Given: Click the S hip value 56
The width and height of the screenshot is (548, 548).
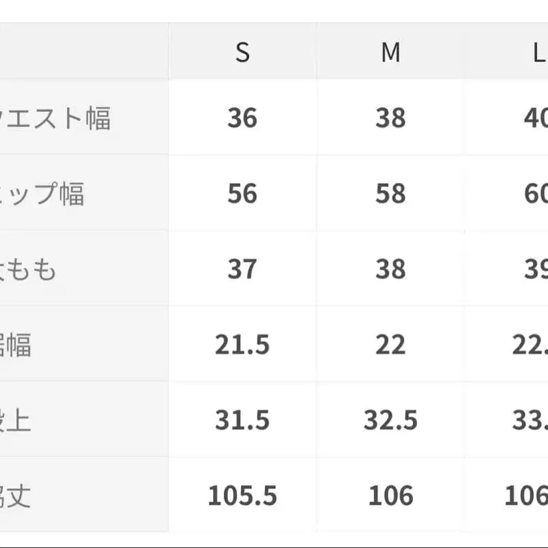Looking at the screenshot, I should click(242, 194).
